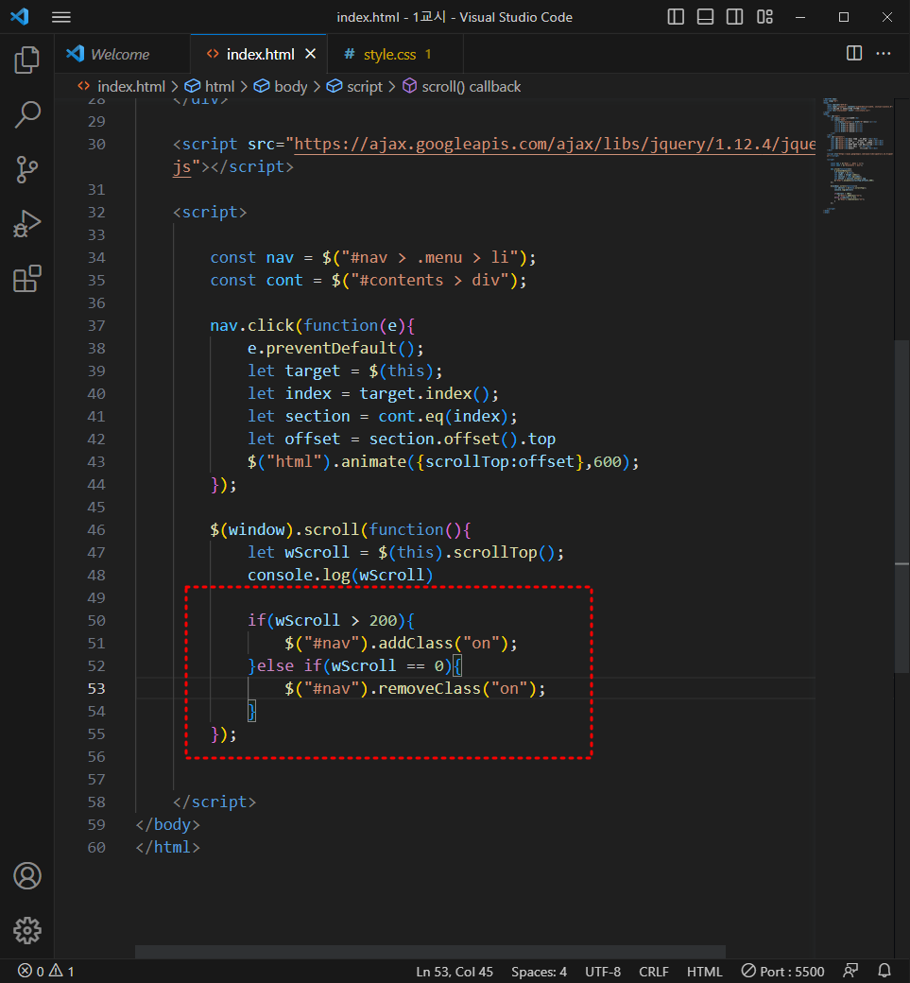This screenshot has width=910, height=983.
Task: Click the 'let offset = section.offset().top' line
Action: pyautogui.click(x=401, y=439)
